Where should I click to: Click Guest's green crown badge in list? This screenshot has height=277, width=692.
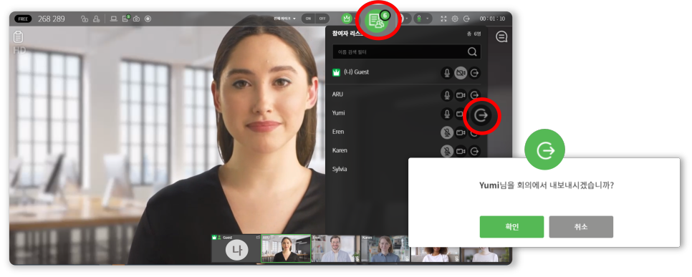tap(336, 72)
